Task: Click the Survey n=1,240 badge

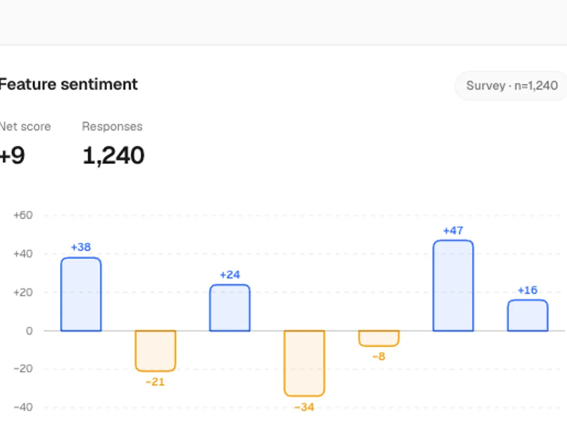Action: click(511, 86)
